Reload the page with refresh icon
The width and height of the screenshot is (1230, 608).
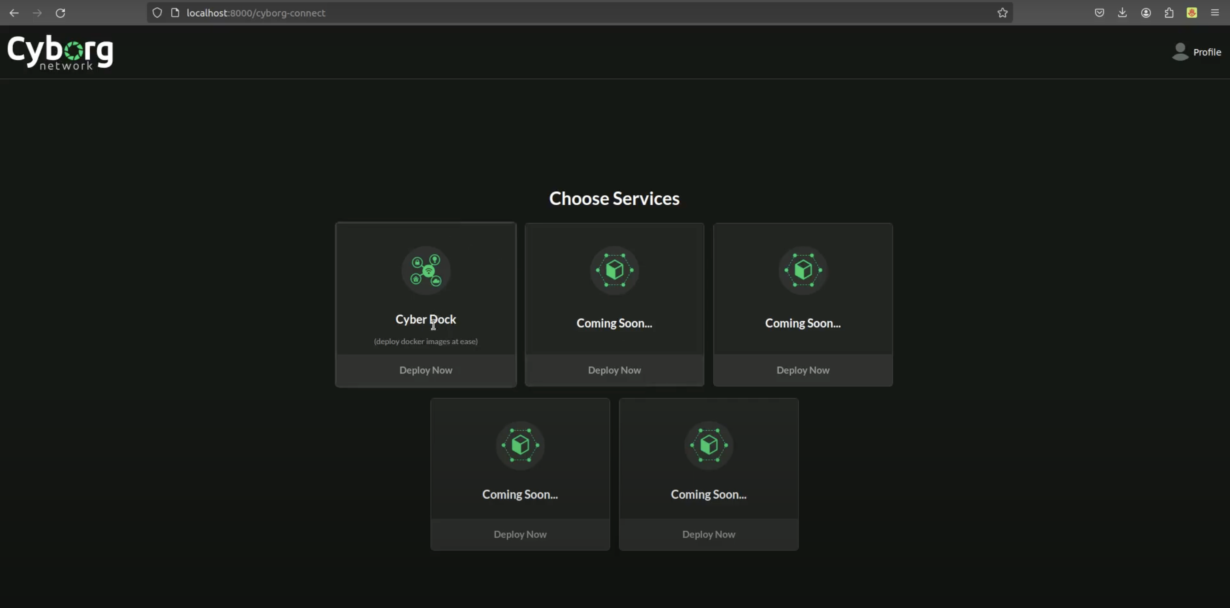[x=60, y=13]
